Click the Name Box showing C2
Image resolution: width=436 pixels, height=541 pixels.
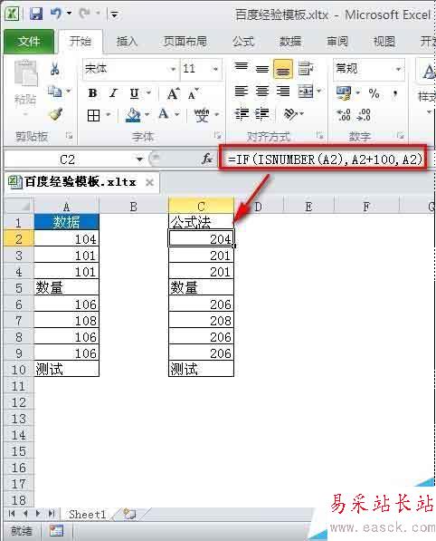click(x=67, y=159)
